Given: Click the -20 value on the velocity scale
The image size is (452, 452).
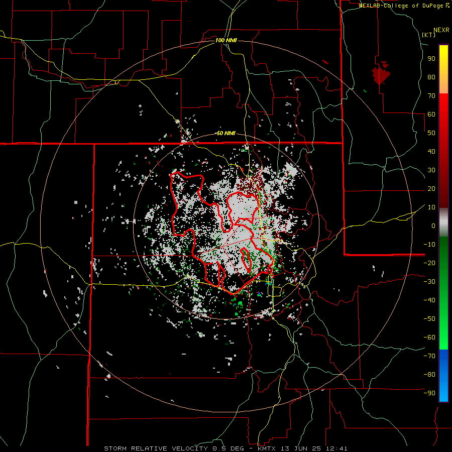Looking at the screenshot, I should (x=429, y=263).
